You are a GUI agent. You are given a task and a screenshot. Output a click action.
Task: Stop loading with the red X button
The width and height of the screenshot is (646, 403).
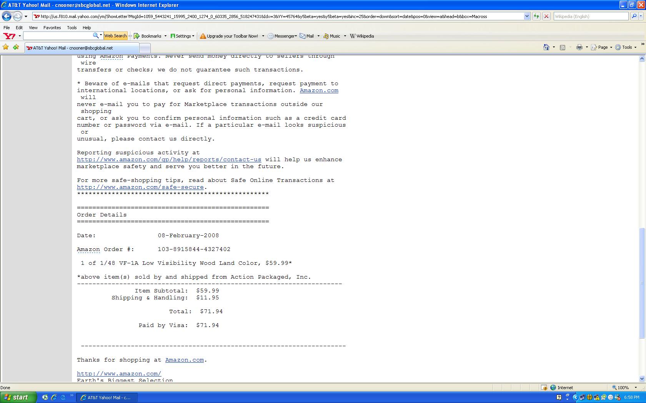point(546,16)
